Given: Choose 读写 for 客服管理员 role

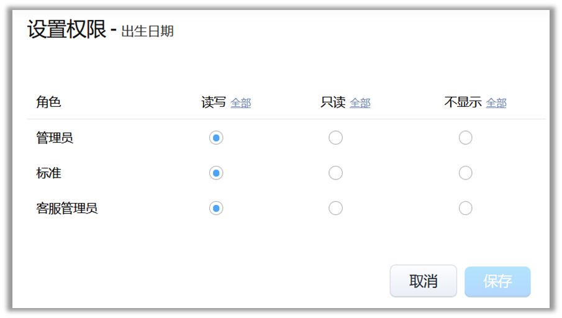Looking at the screenshot, I should tap(216, 208).
